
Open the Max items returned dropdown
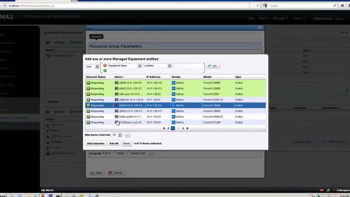[119, 135]
